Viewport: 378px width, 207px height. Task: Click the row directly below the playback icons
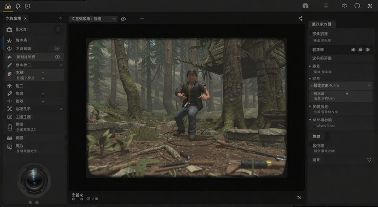click(x=341, y=58)
